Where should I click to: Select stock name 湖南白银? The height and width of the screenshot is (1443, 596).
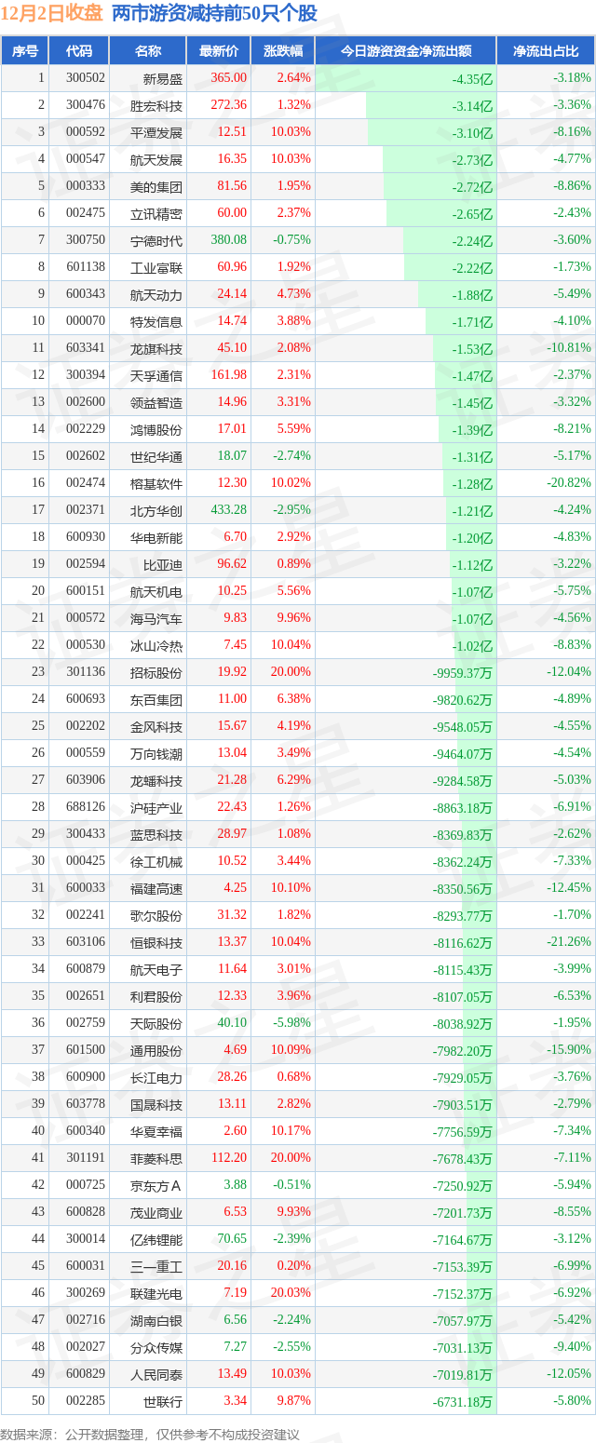click(156, 1321)
